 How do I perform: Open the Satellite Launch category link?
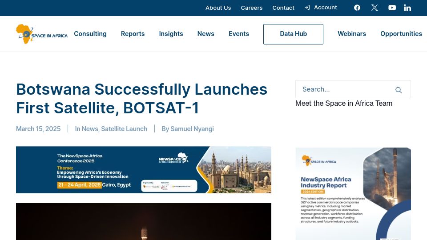(124, 129)
